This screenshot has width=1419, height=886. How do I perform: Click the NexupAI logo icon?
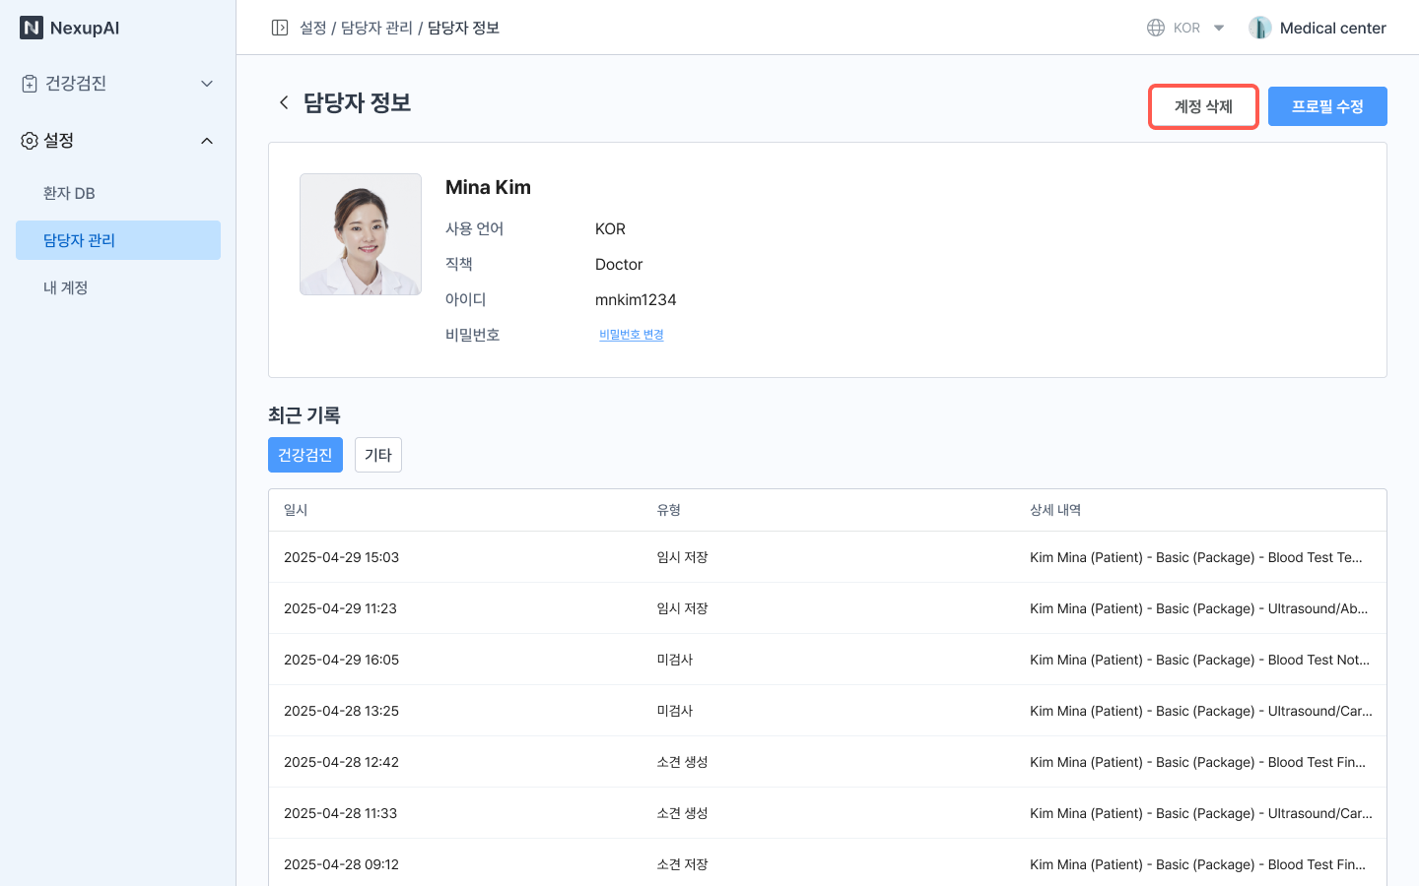(32, 28)
